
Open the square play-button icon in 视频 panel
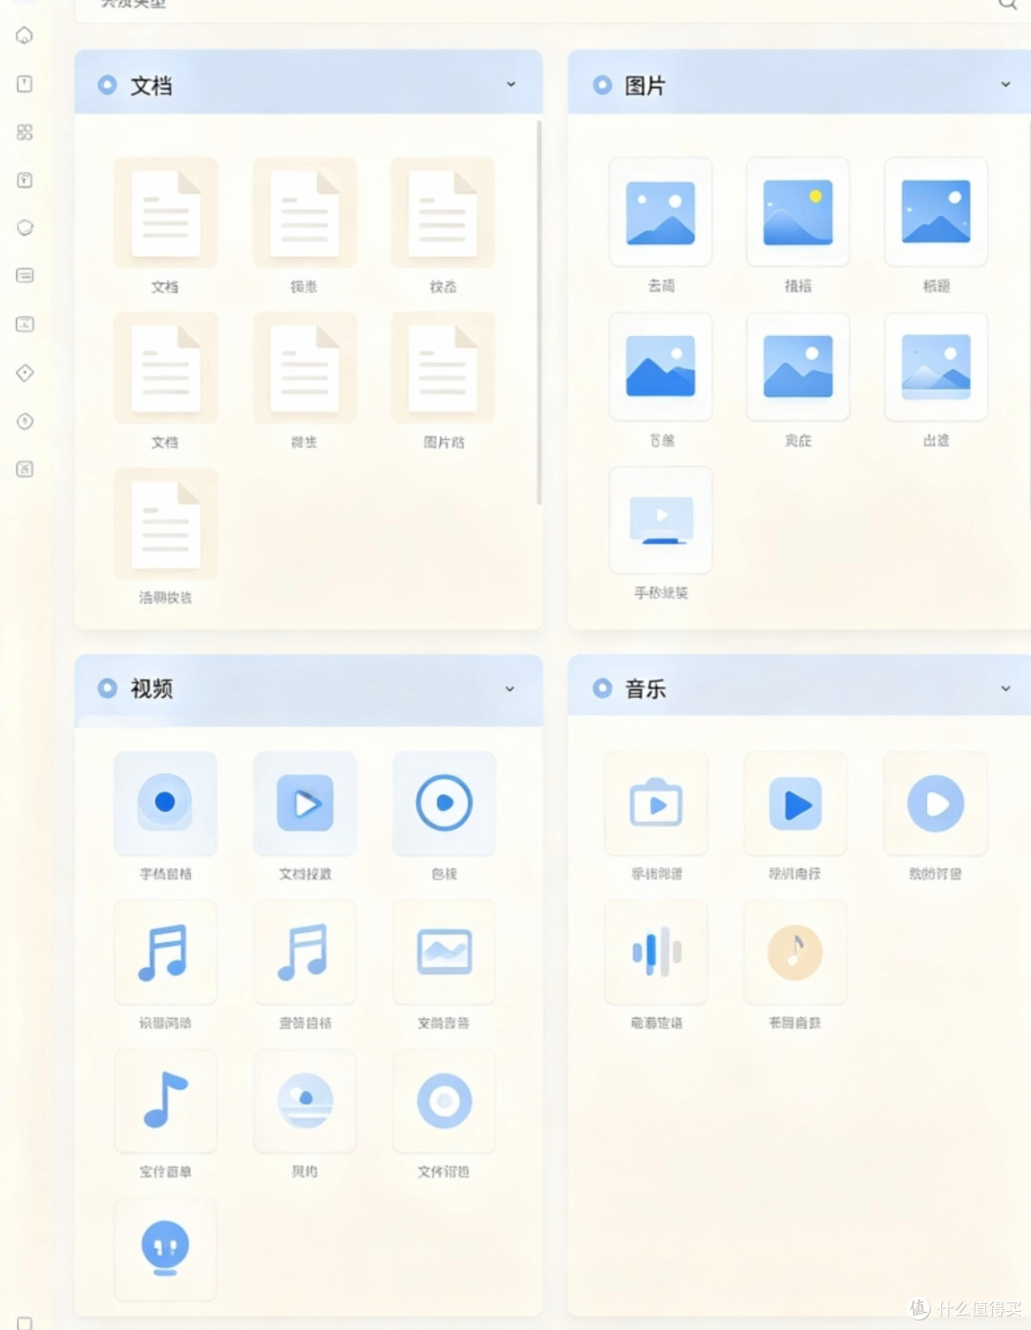click(305, 803)
